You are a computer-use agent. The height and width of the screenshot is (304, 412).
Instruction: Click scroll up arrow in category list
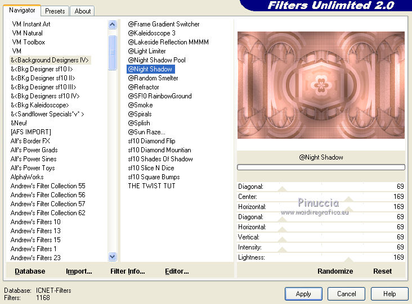(112, 25)
